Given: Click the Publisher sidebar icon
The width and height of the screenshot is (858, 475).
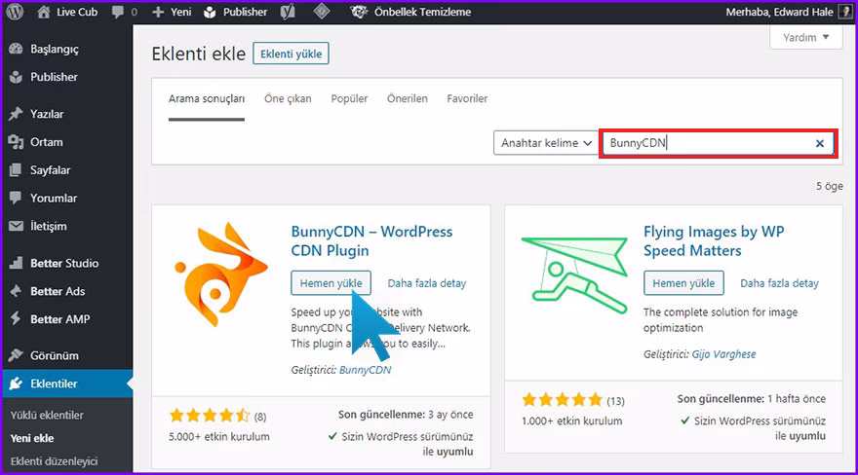Looking at the screenshot, I should tap(16, 77).
